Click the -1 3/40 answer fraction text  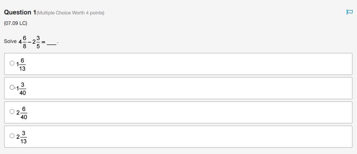point(21,89)
